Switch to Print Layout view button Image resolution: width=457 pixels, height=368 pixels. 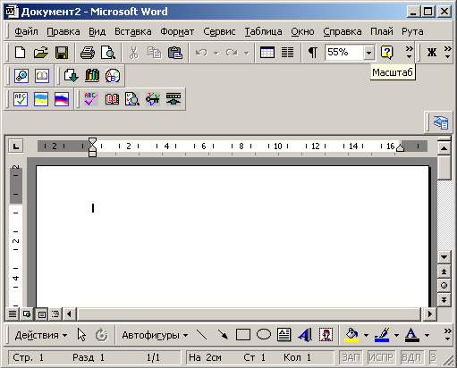pos(42,314)
